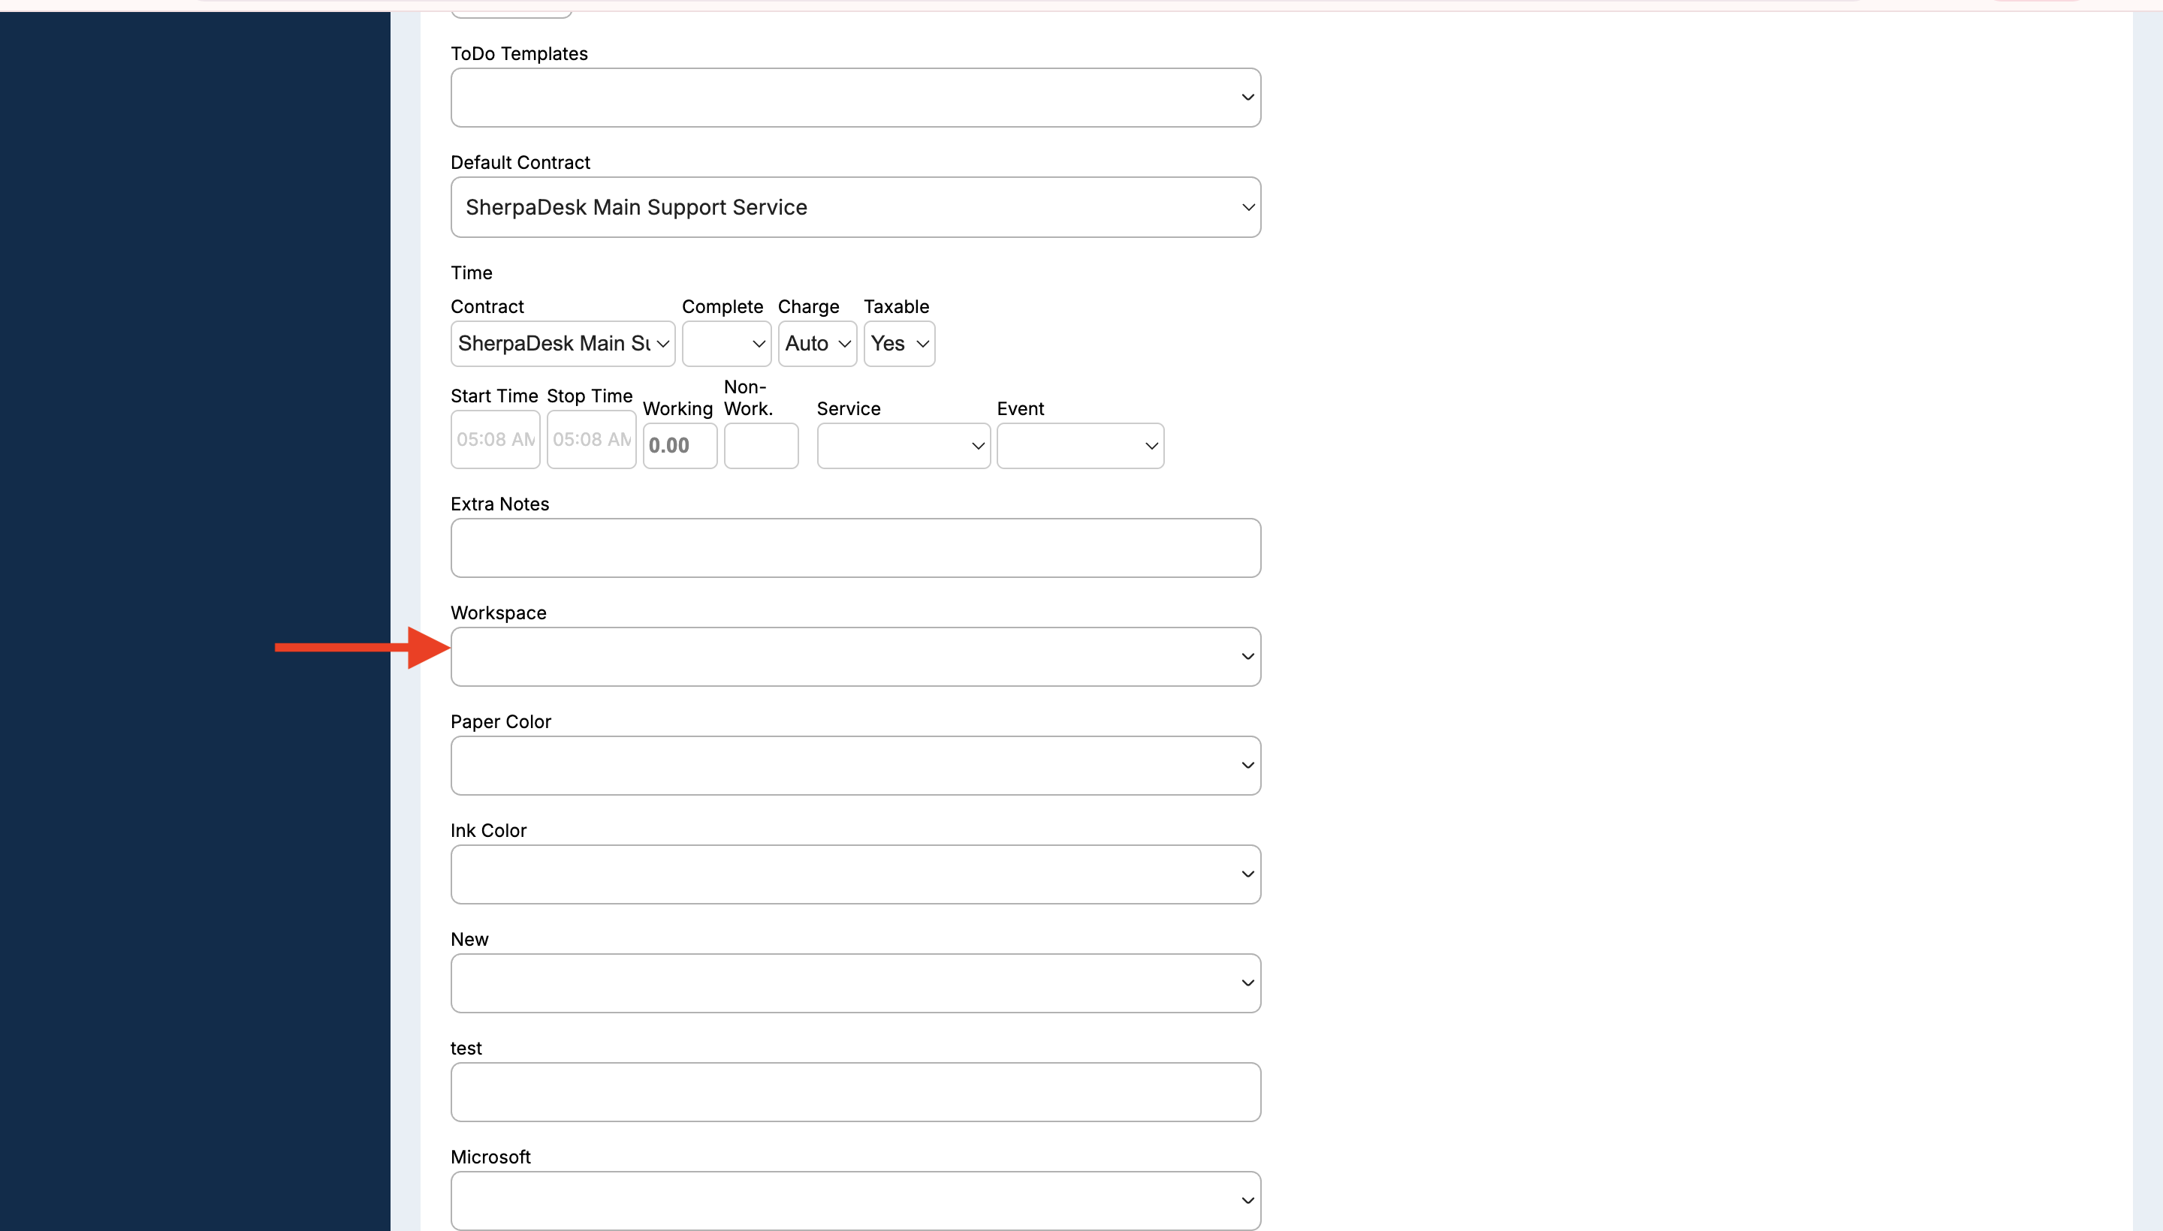The image size is (2163, 1231).
Task: Open the Taxable dropdown set to Yes
Action: coord(898,343)
